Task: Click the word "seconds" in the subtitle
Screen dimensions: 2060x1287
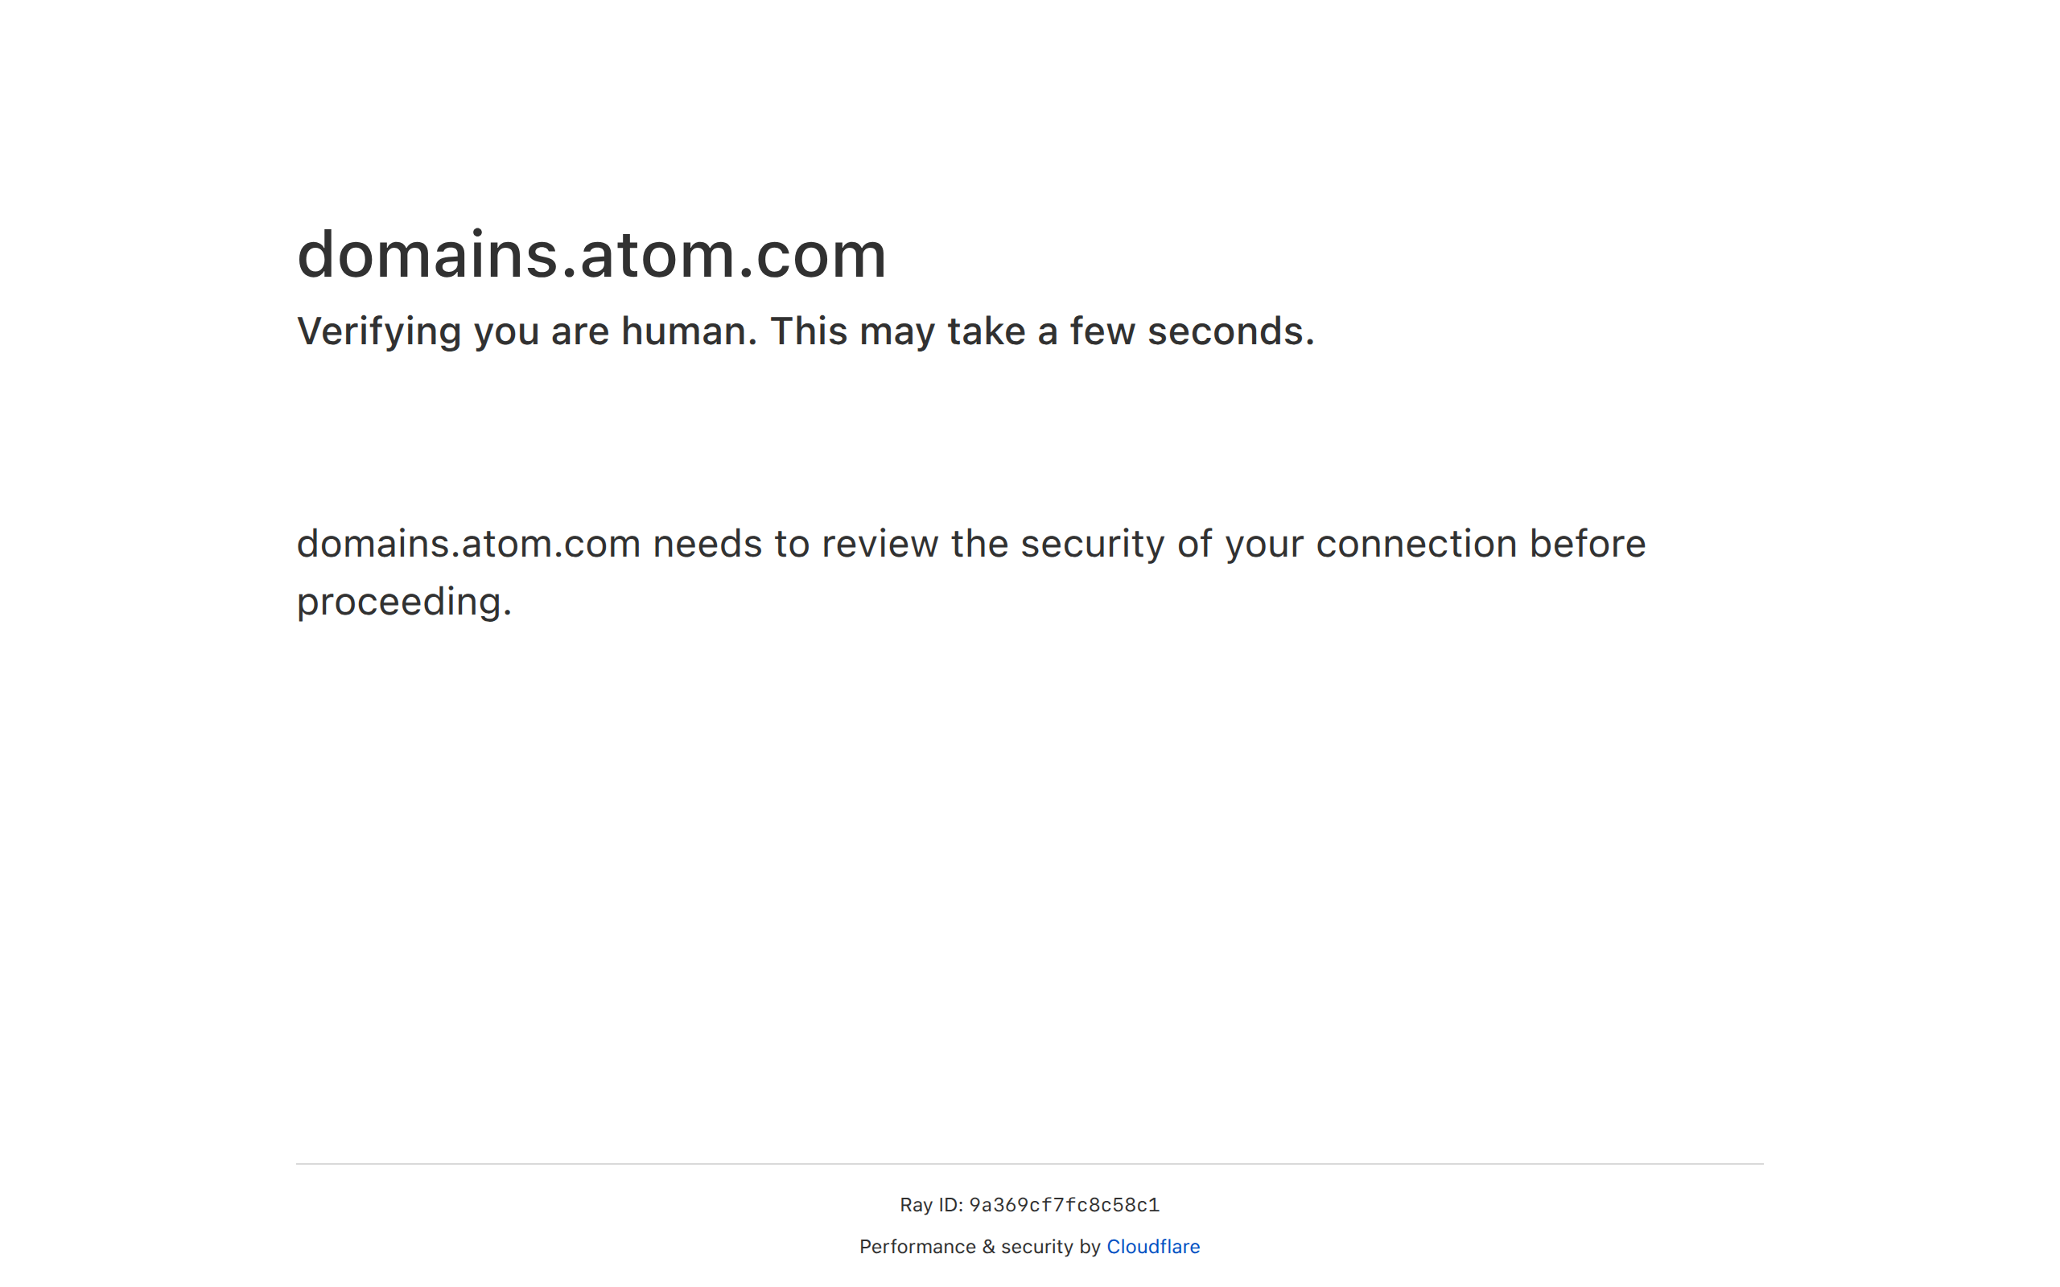Action: (x=1225, y=331)
